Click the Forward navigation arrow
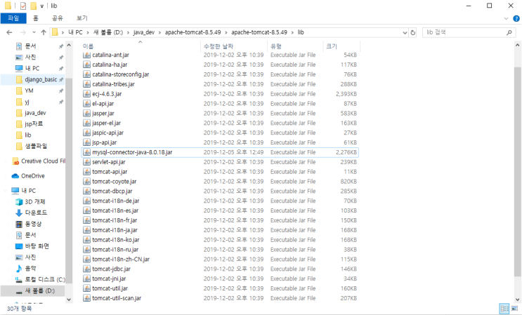This screenshot has height=315, width=522. tap(23, 32)
